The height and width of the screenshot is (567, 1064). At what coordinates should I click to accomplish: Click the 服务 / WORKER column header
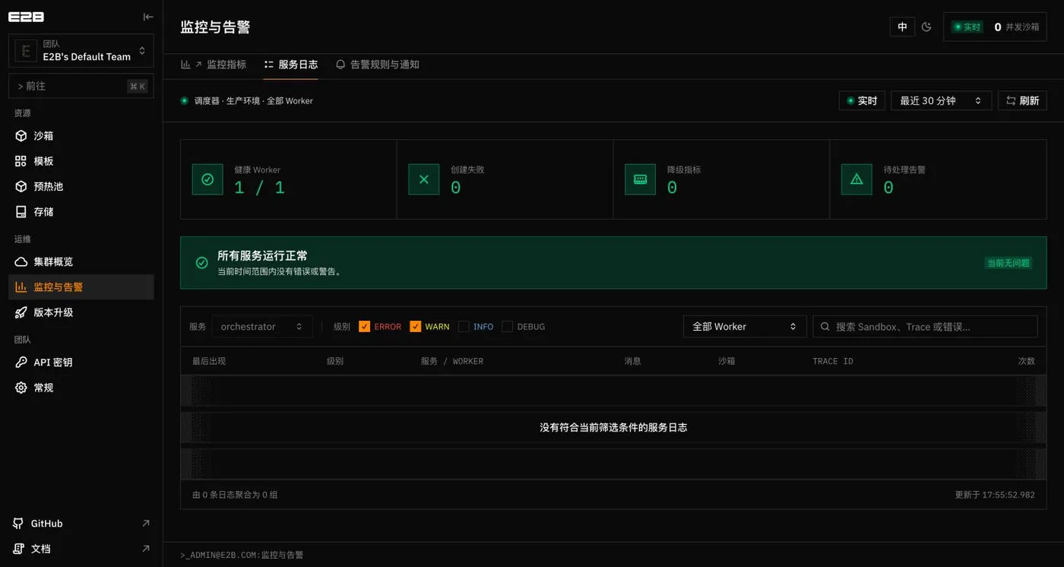click(x=452, y=361)
